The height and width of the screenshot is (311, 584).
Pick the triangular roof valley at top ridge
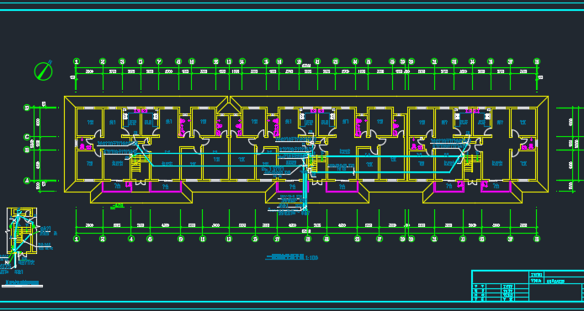coord(228,104)
